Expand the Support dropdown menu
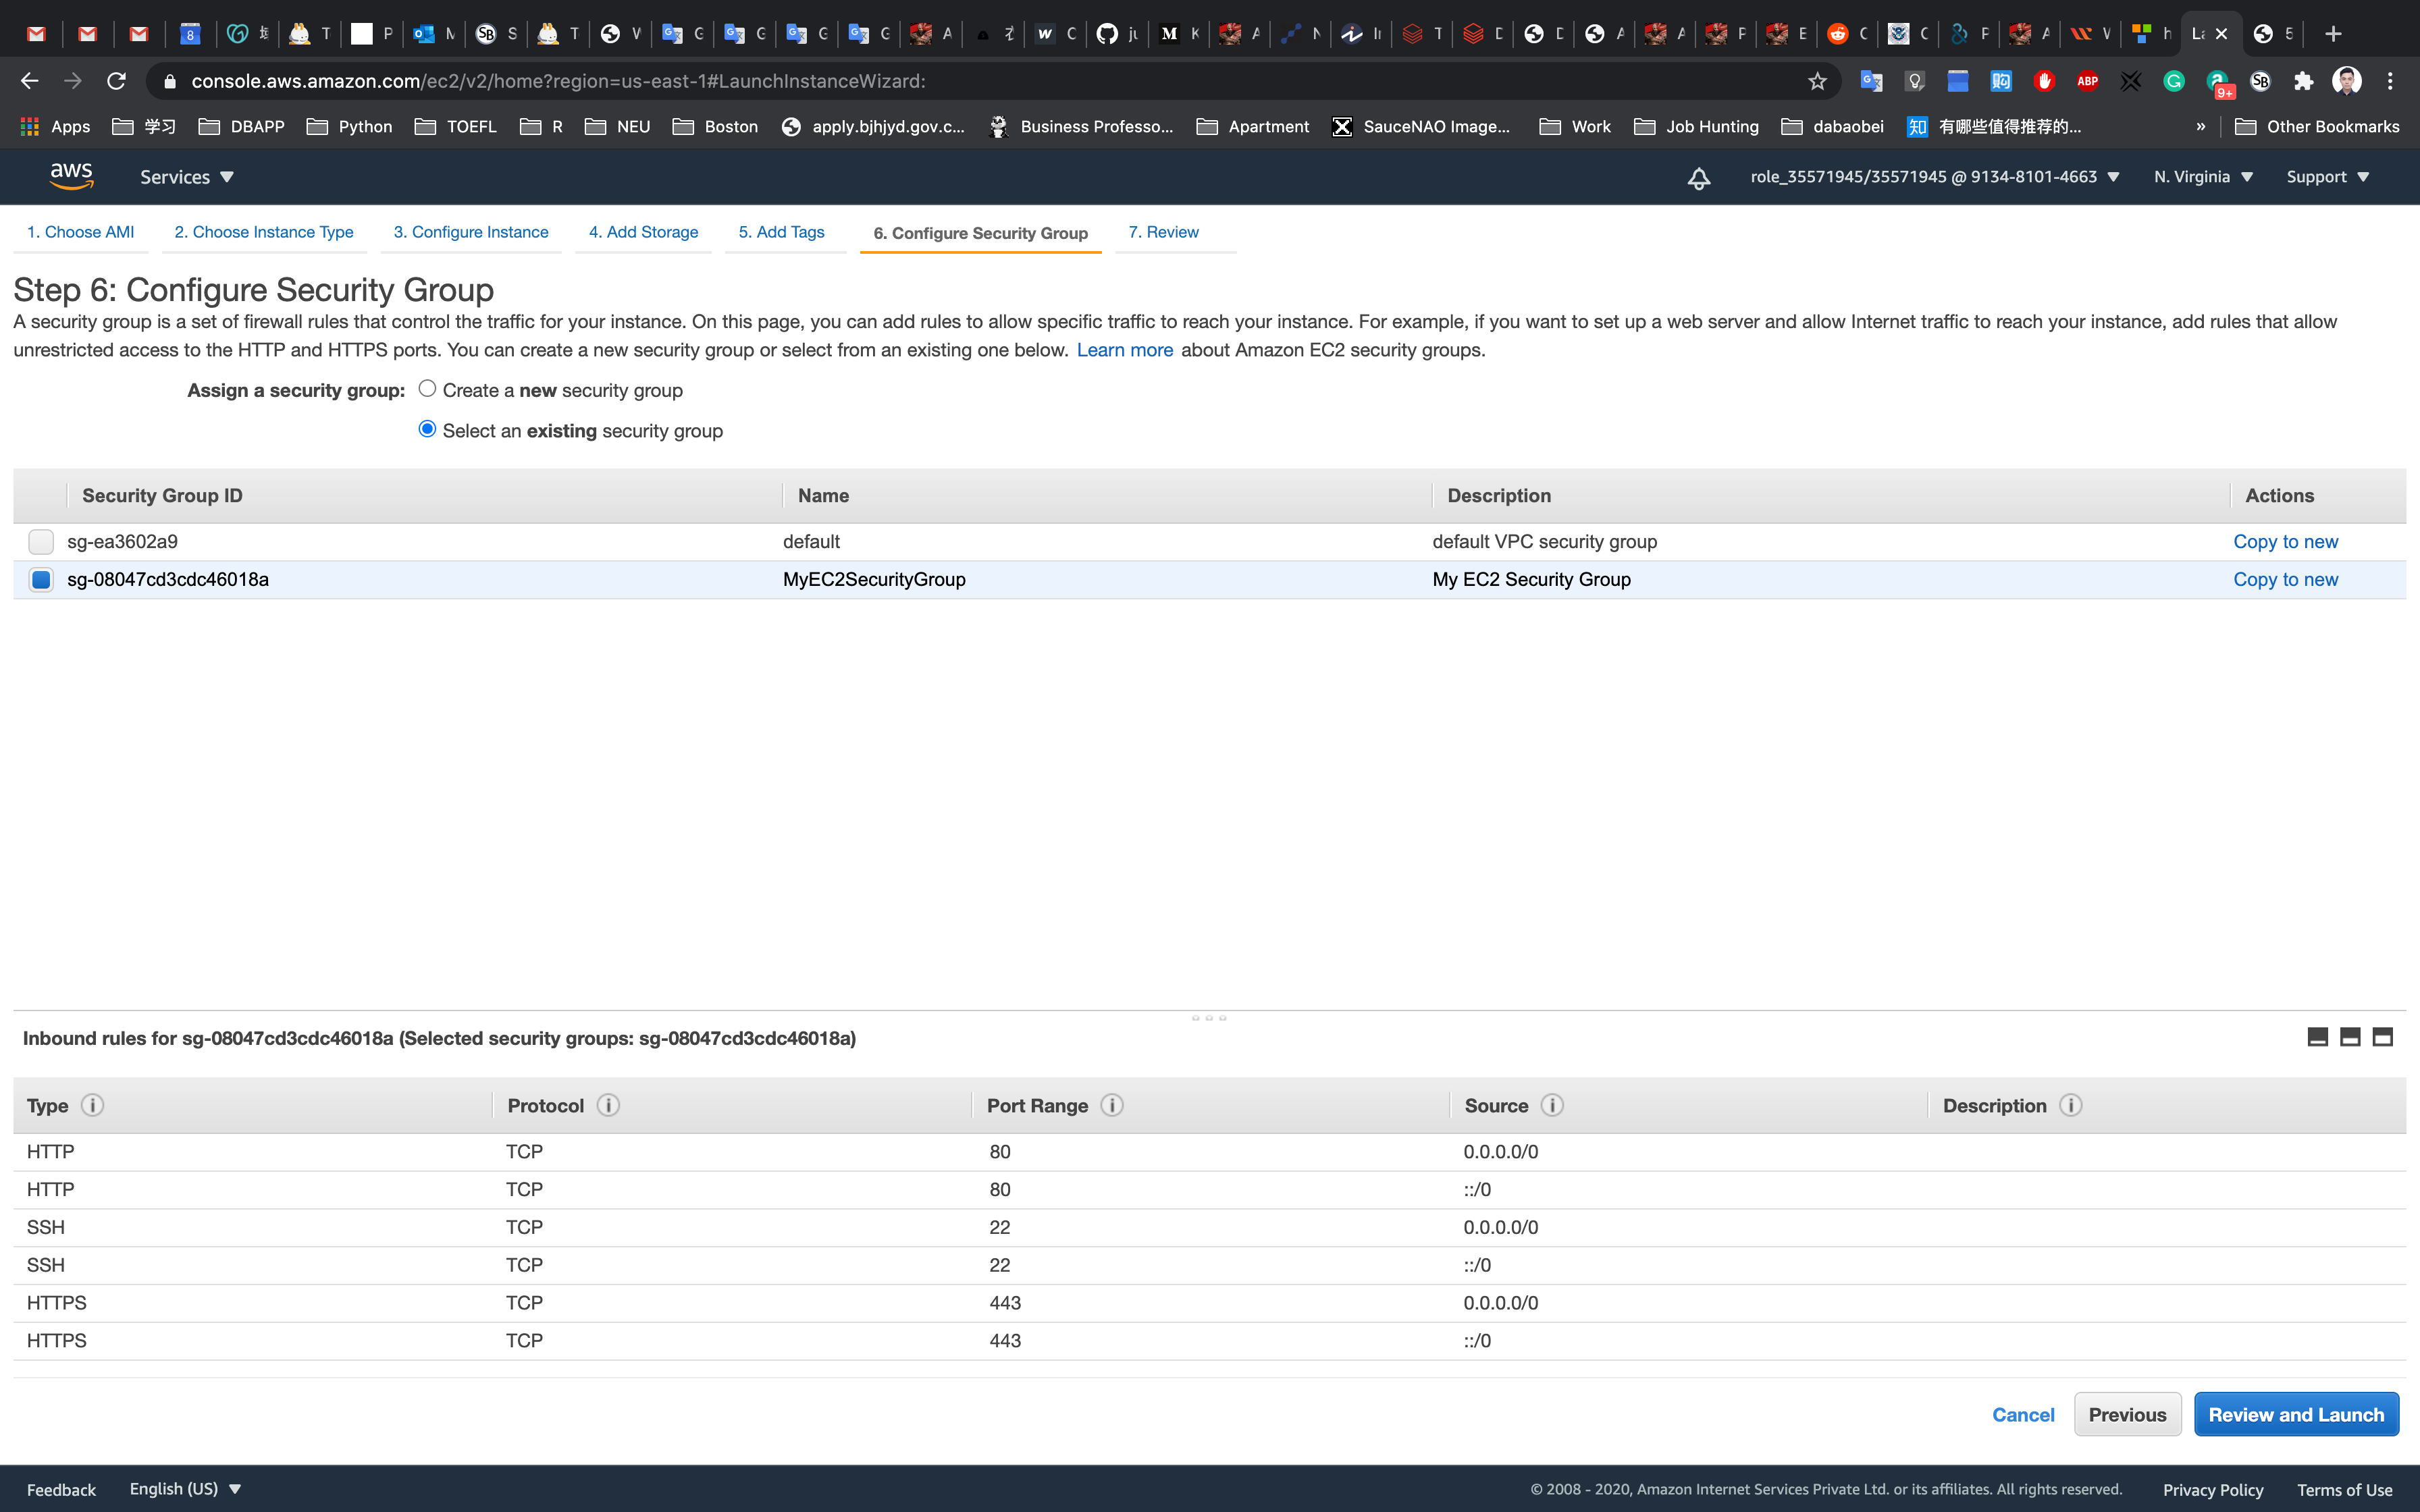The height and width of the screenshot is (1512, 2420). 2327,177
